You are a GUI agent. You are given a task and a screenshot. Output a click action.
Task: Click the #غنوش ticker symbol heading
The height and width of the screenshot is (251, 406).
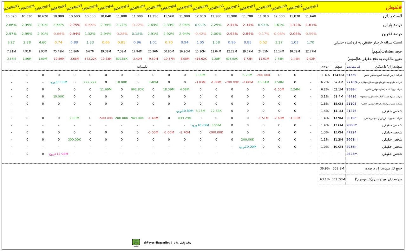click(x=393, y=8)
